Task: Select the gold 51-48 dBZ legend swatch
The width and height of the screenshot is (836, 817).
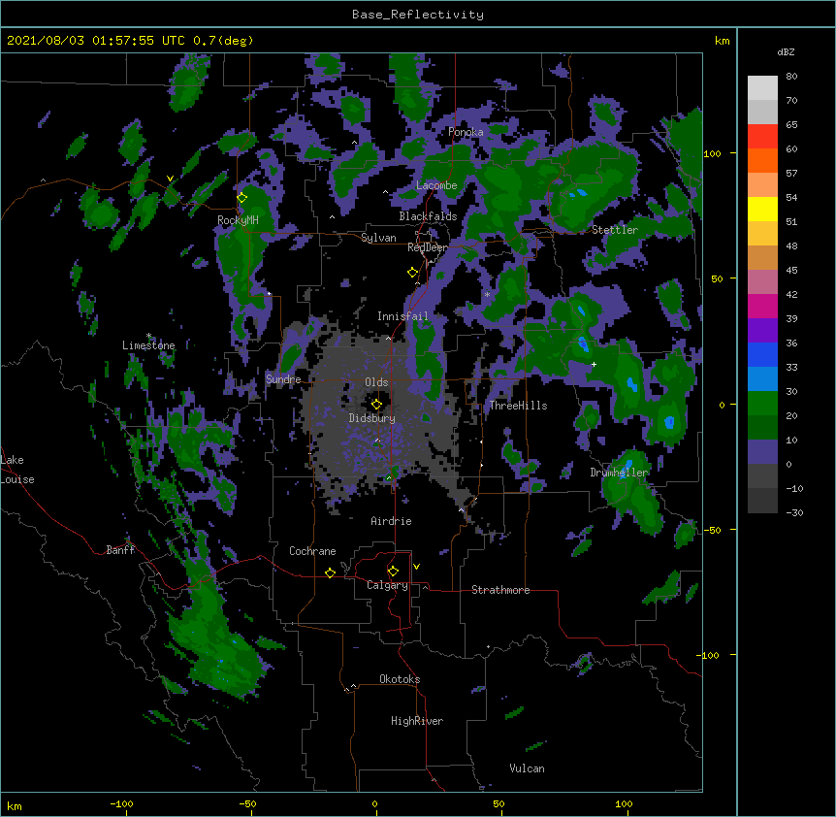Action: coord(762,234)
